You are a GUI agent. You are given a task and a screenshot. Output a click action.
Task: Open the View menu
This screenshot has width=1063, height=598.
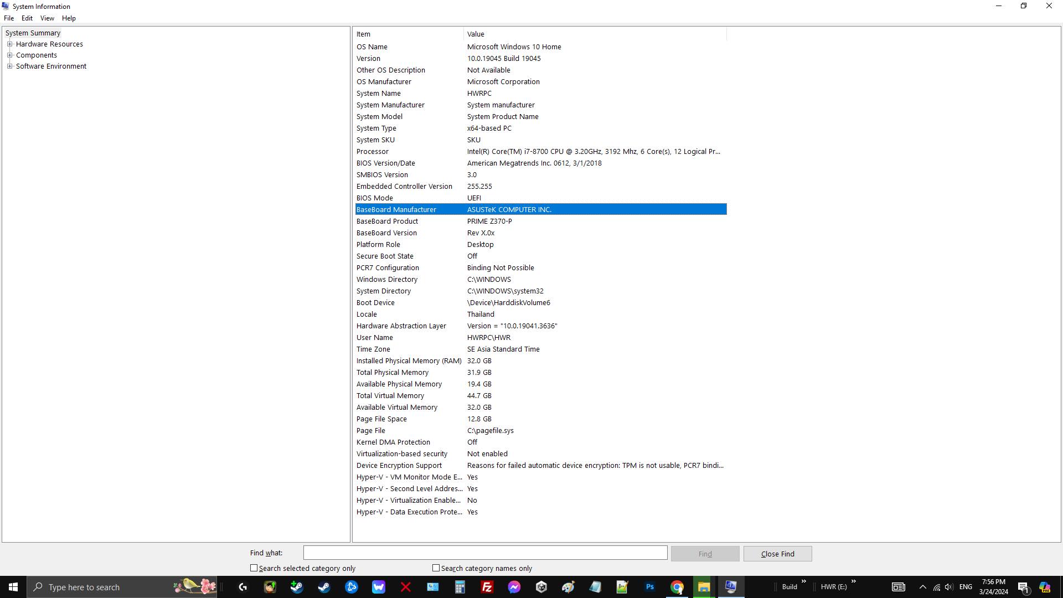[x=47, y=18]
